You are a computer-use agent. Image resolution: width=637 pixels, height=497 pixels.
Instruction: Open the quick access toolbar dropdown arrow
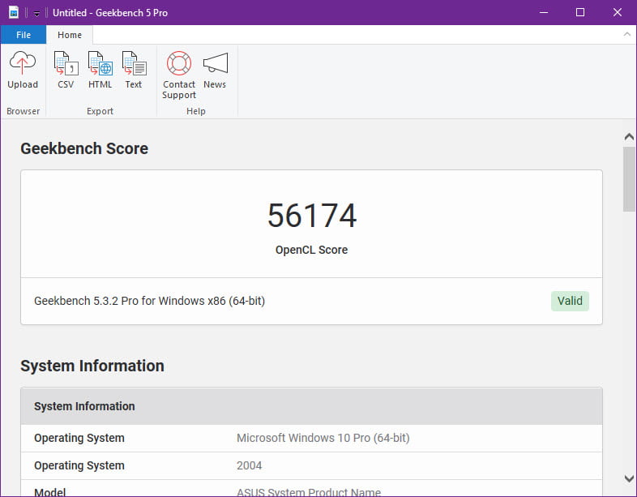point(36,14)
